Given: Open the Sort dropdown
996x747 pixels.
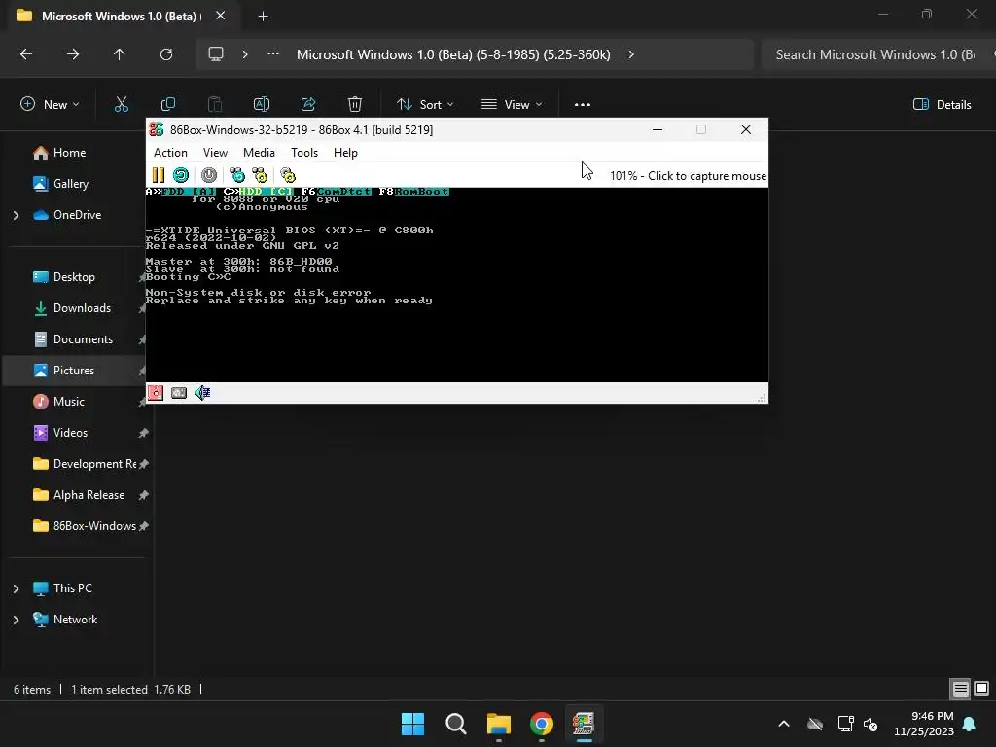Looking at the screenshot, I should 425,105.
